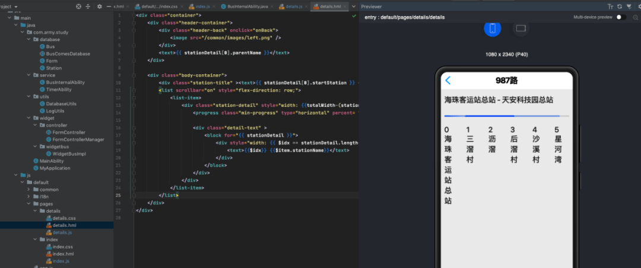Viewport: 641px width, 268px height.
Task: Open MyApplication in project tree
Action: point(55,168)
